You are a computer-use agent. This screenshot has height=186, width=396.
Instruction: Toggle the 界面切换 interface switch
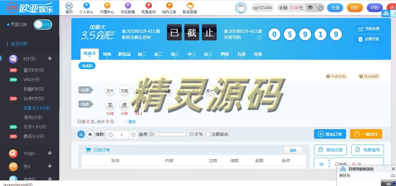click(x=43, y=24)
